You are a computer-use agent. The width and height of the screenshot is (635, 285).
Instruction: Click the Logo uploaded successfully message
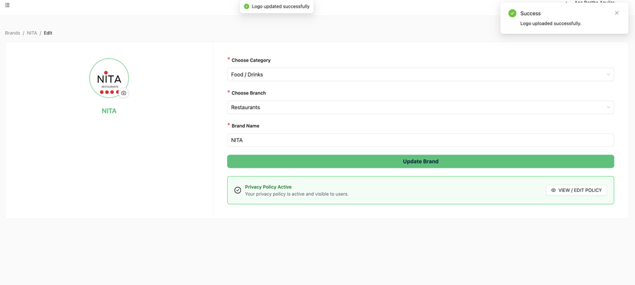(x=551, y=23)
